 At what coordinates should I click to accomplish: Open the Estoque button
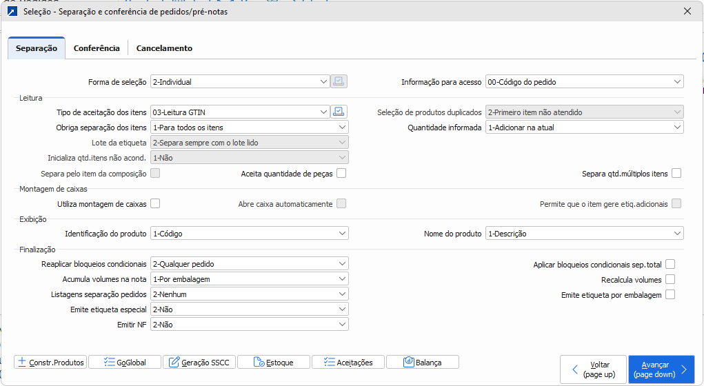[x=274, y=362]
